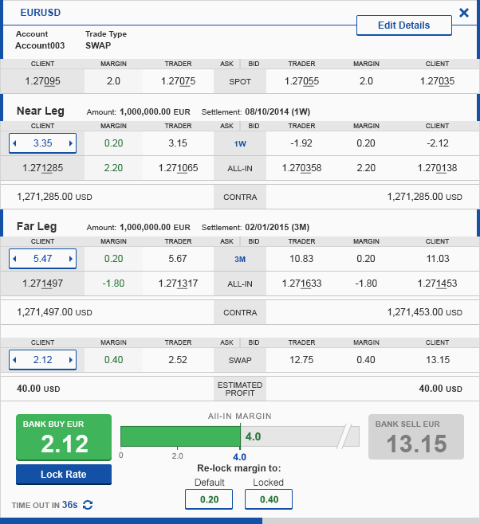Select the 1W tenor in Near Leg
Screen dimensions: 480x524
click(240, 144)
